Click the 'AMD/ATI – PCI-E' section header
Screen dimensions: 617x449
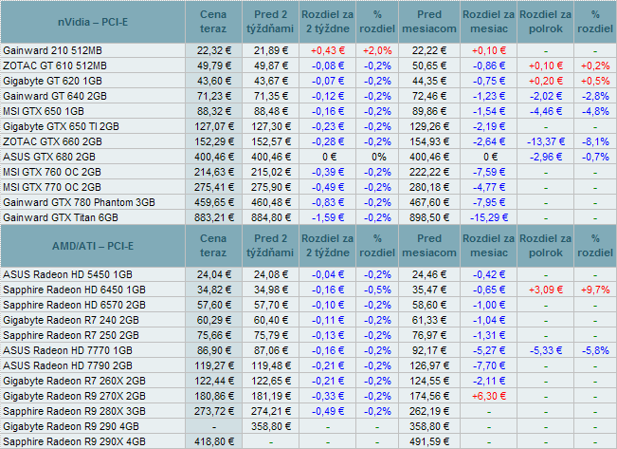pyautogui.click(x=93, y=246)
